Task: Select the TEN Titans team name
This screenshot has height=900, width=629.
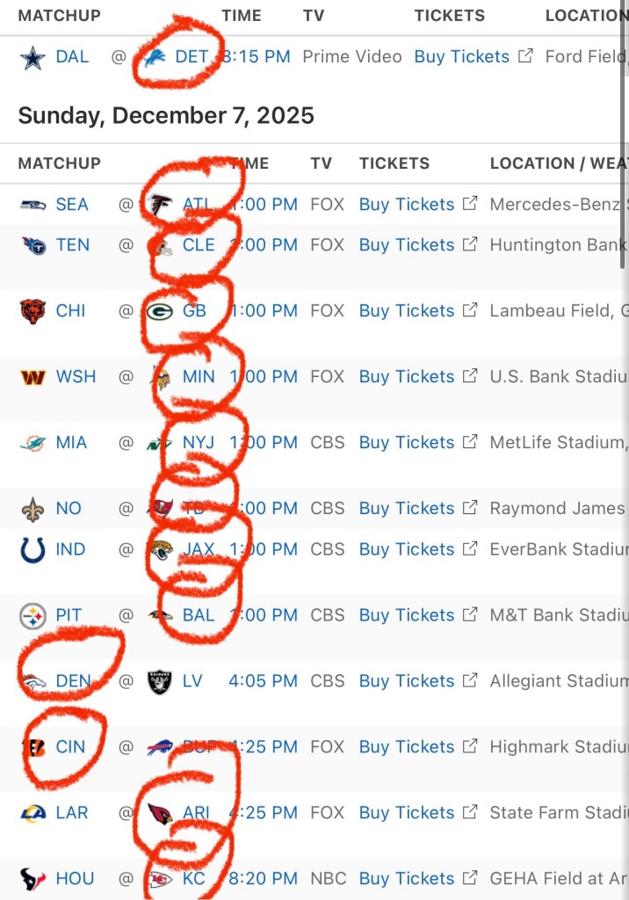Action: 72,245
